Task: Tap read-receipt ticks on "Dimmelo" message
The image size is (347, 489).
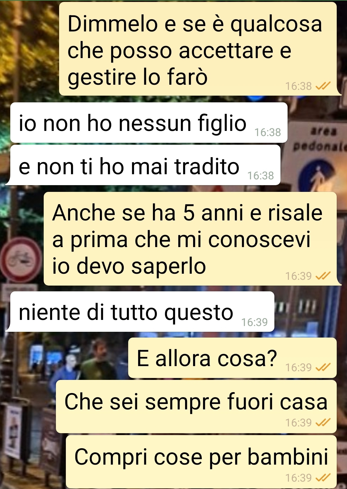Action: pyautogui.click(x=323, y=86)
